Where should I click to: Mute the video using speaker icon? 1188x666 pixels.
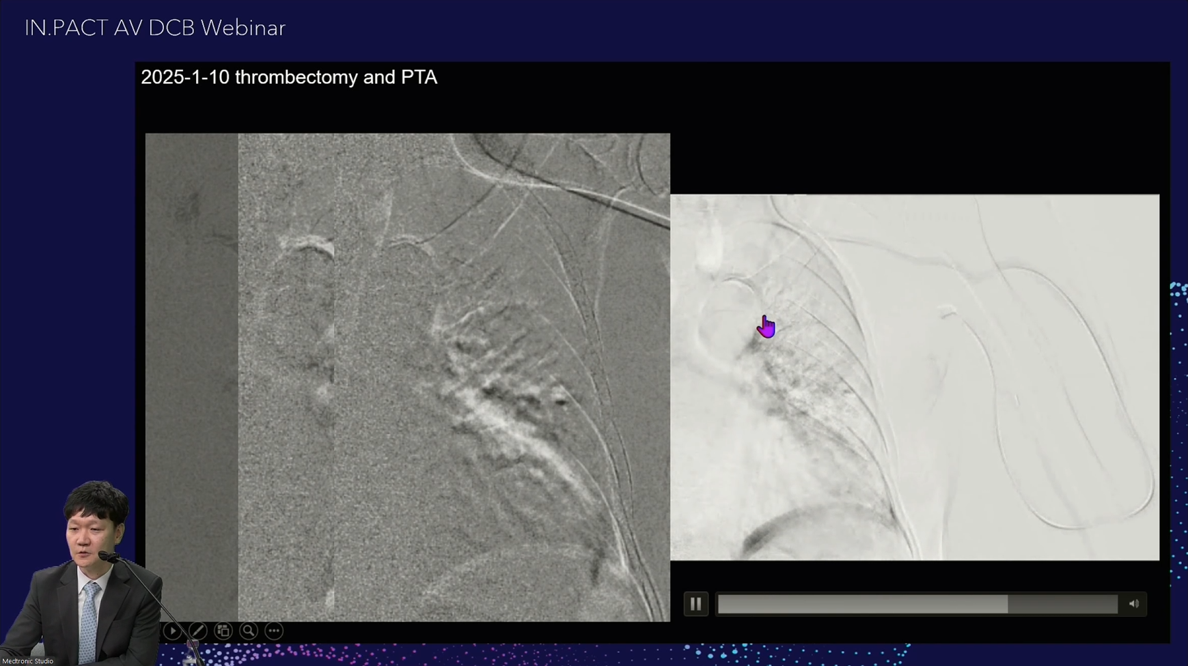[x=1134, y=604]
